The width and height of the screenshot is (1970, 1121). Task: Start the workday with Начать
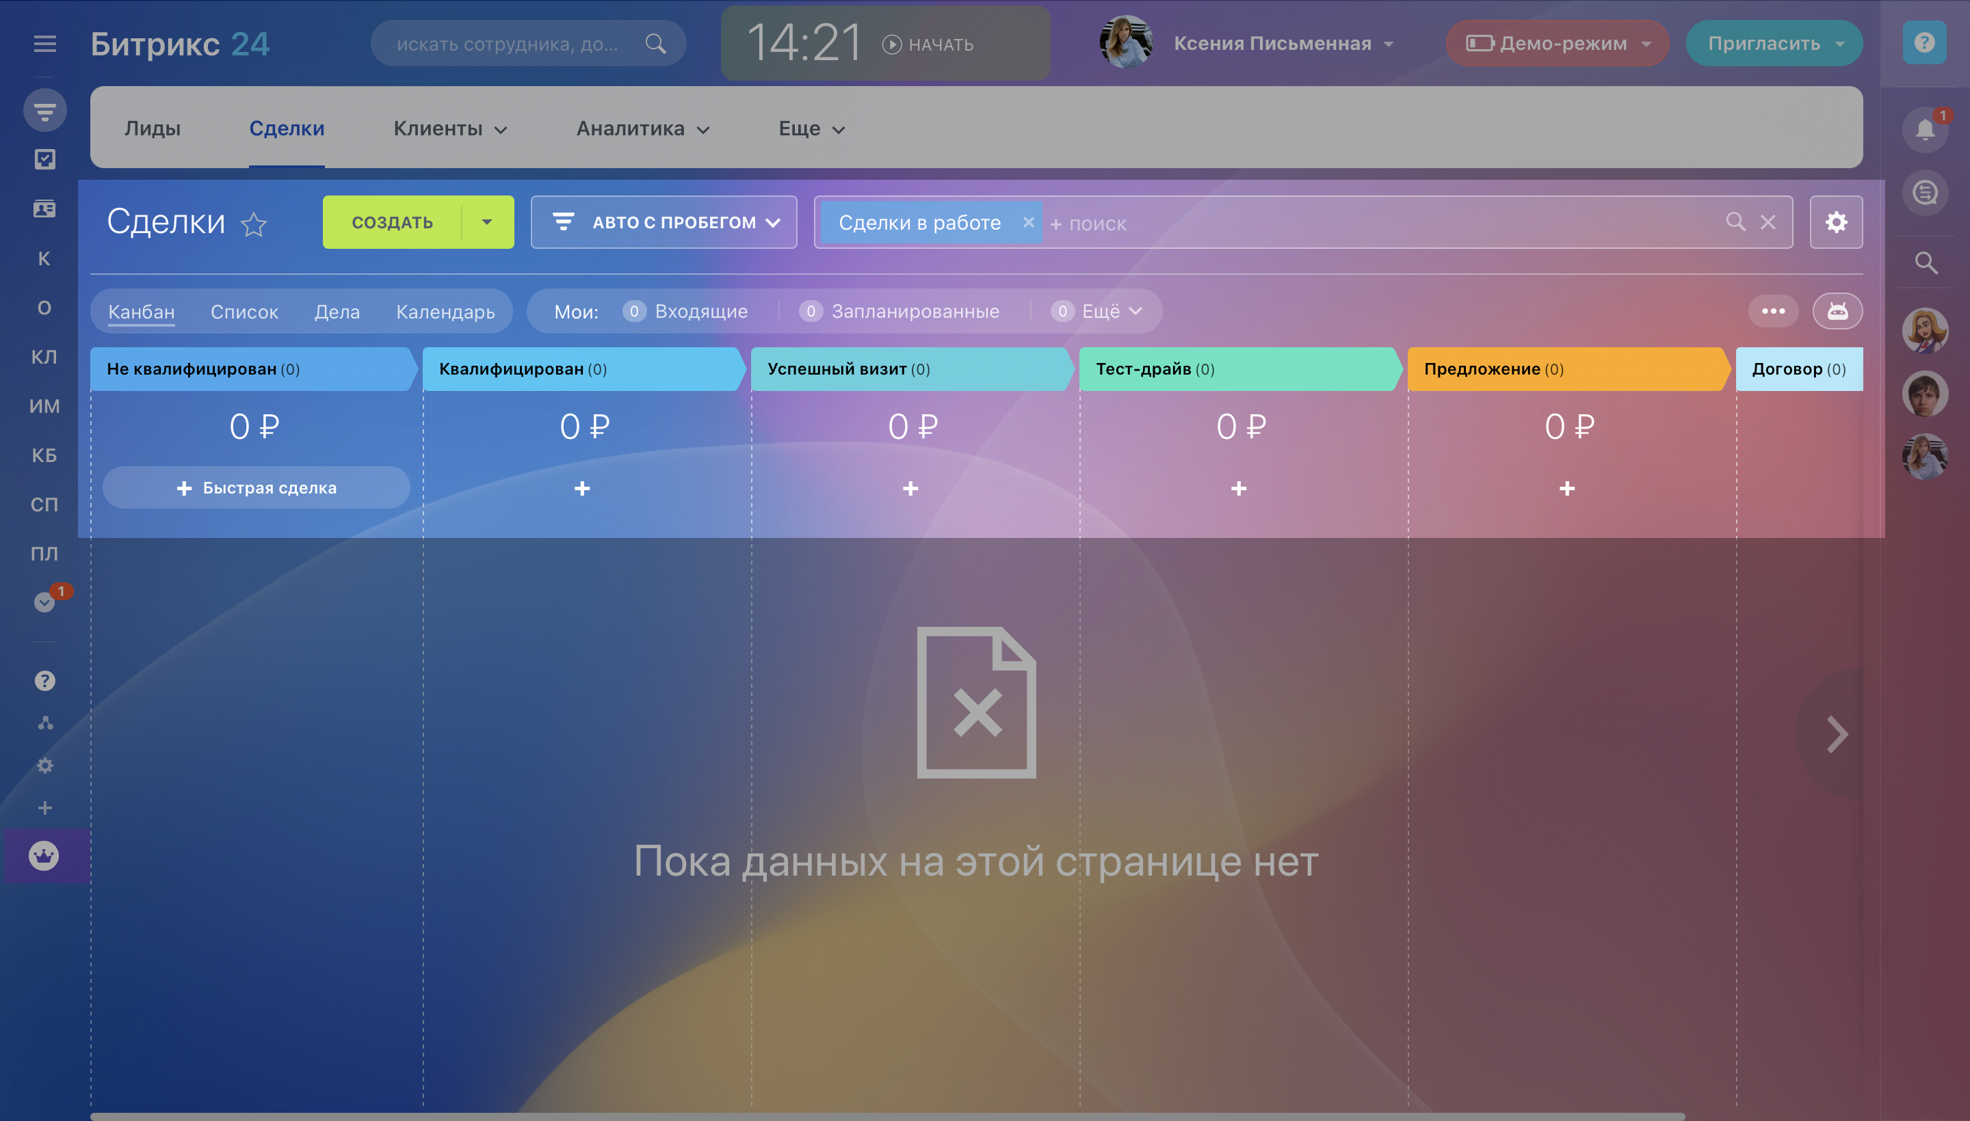(x=928, y=44)
